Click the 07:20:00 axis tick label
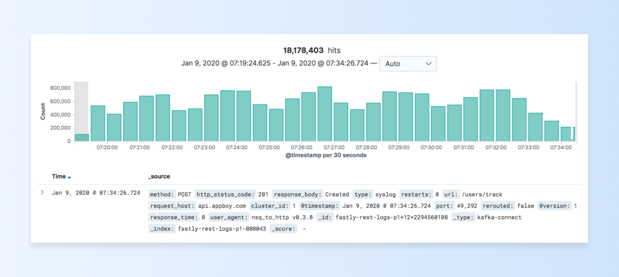The height and width of the screenshot is (277, 619). click(x=107, y=147)
